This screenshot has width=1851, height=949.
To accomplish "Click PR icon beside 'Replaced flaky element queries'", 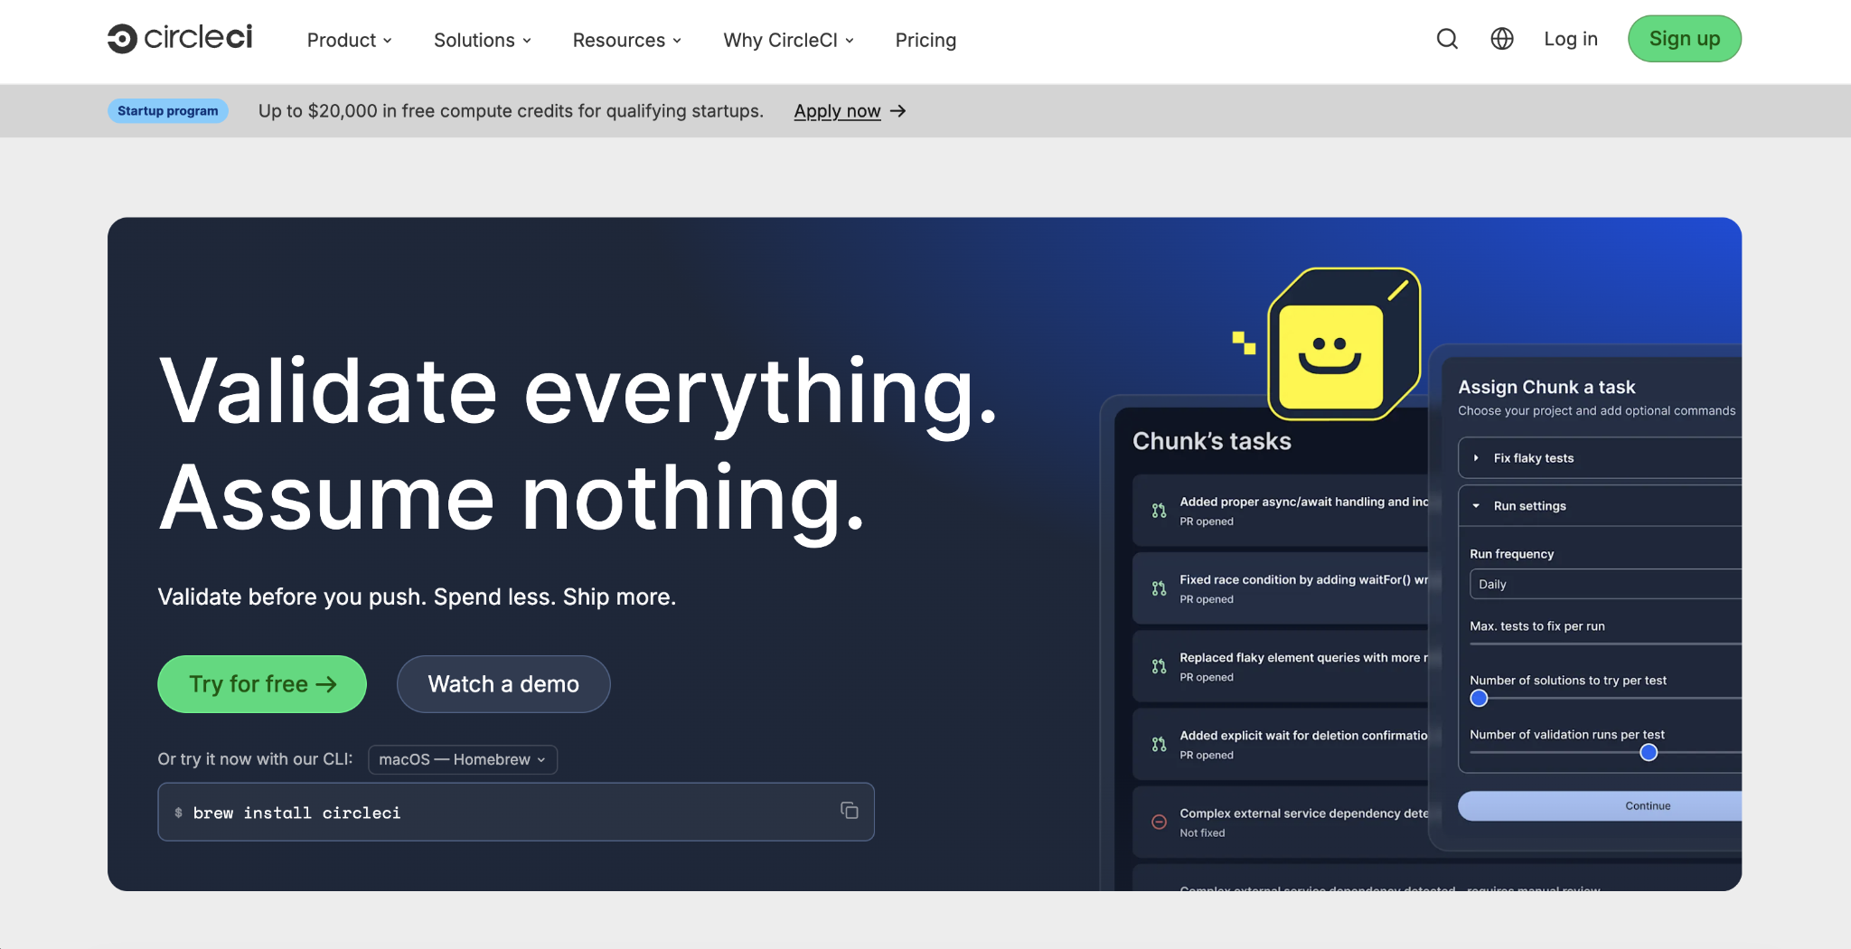I will coord(1159,666).
